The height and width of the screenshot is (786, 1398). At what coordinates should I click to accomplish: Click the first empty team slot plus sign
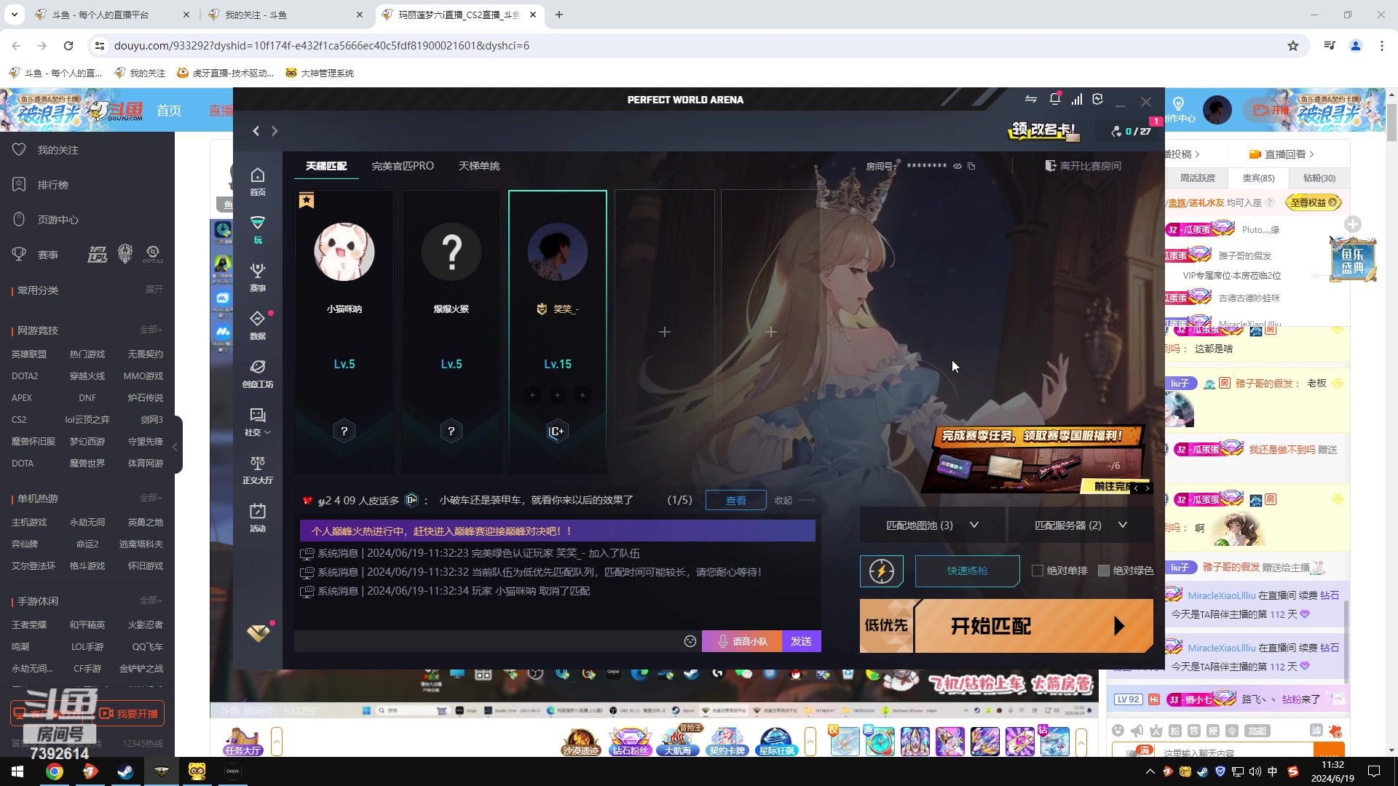(x=665, y=332)
